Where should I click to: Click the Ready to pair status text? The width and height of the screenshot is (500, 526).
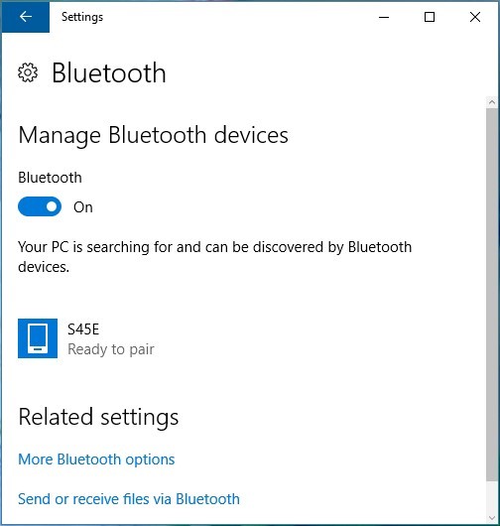[111, 349]
